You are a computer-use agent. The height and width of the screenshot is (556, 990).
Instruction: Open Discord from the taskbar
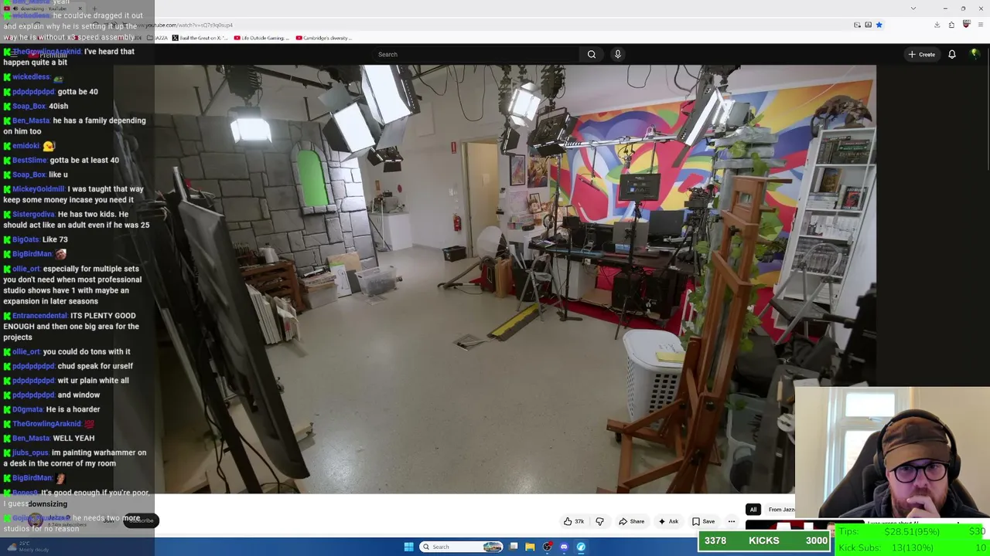[564, 547]
